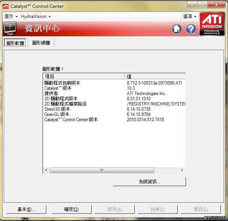Select the OpenGL 版本 row
The height and width of the screenshot is (221, 228).
tap(114, 114)
